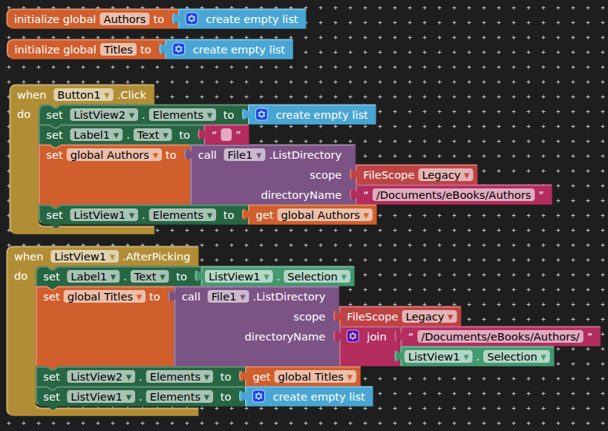Open Text property dropdown of Label1 in AfterPicking

(149, 277)
